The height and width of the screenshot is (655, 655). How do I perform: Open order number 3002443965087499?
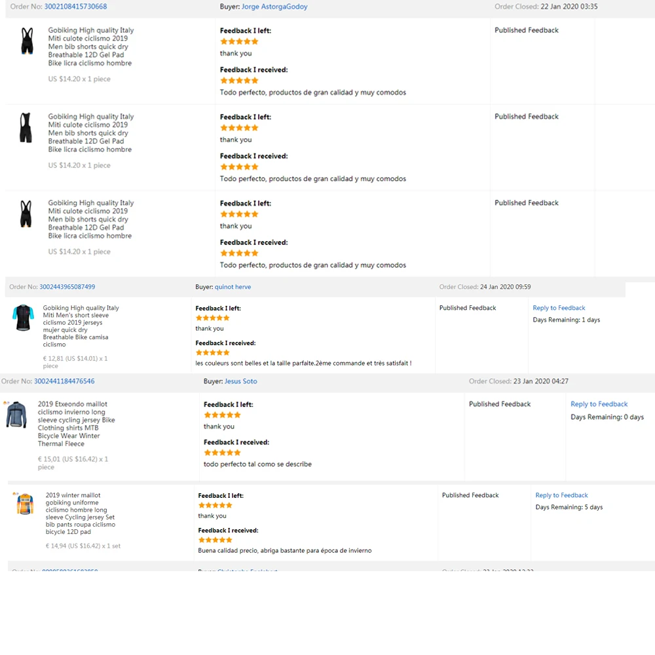pyautogui.click(x=67, y=287)
